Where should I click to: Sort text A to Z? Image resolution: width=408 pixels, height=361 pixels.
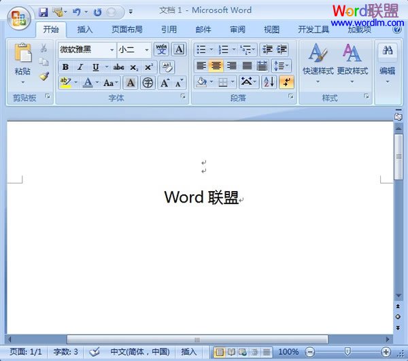tap(269, 82)
